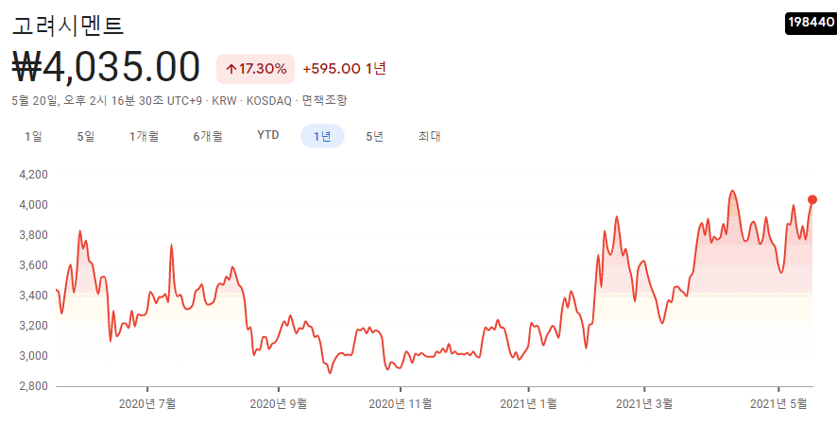This screenshot has height=424, width=837.
Task: Click the 2020년 11월 axis label
Action: (400, 404)
